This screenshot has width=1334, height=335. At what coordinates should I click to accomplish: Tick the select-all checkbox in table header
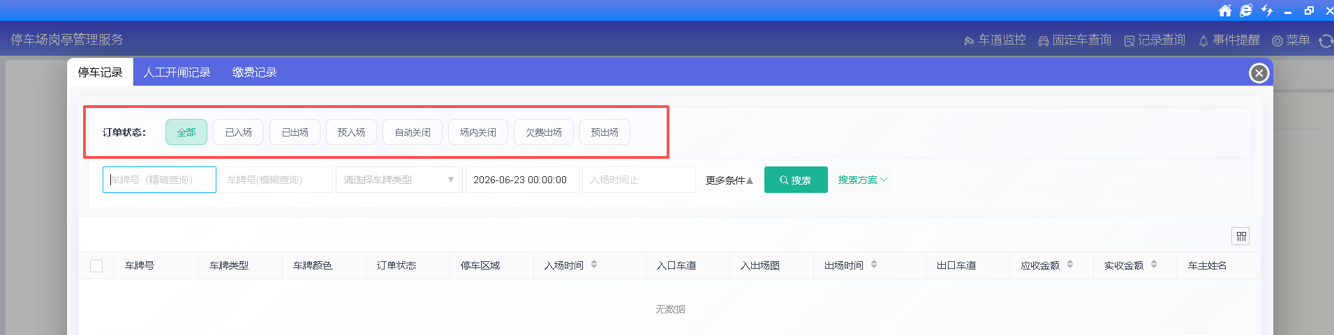point(96,266)
